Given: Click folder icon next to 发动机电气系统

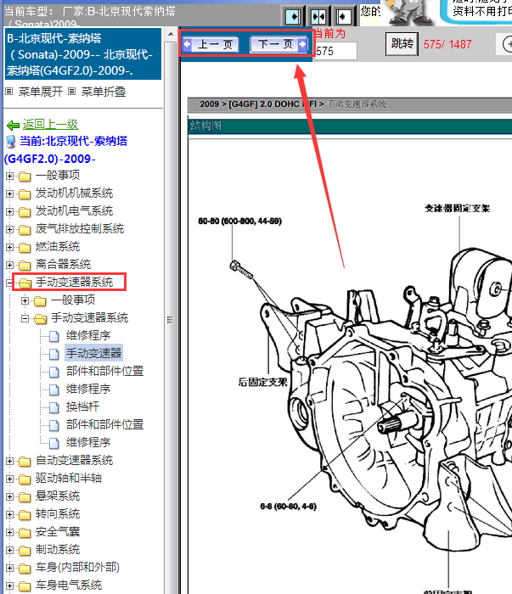Looking at the screenshot, I should point(25,212).
